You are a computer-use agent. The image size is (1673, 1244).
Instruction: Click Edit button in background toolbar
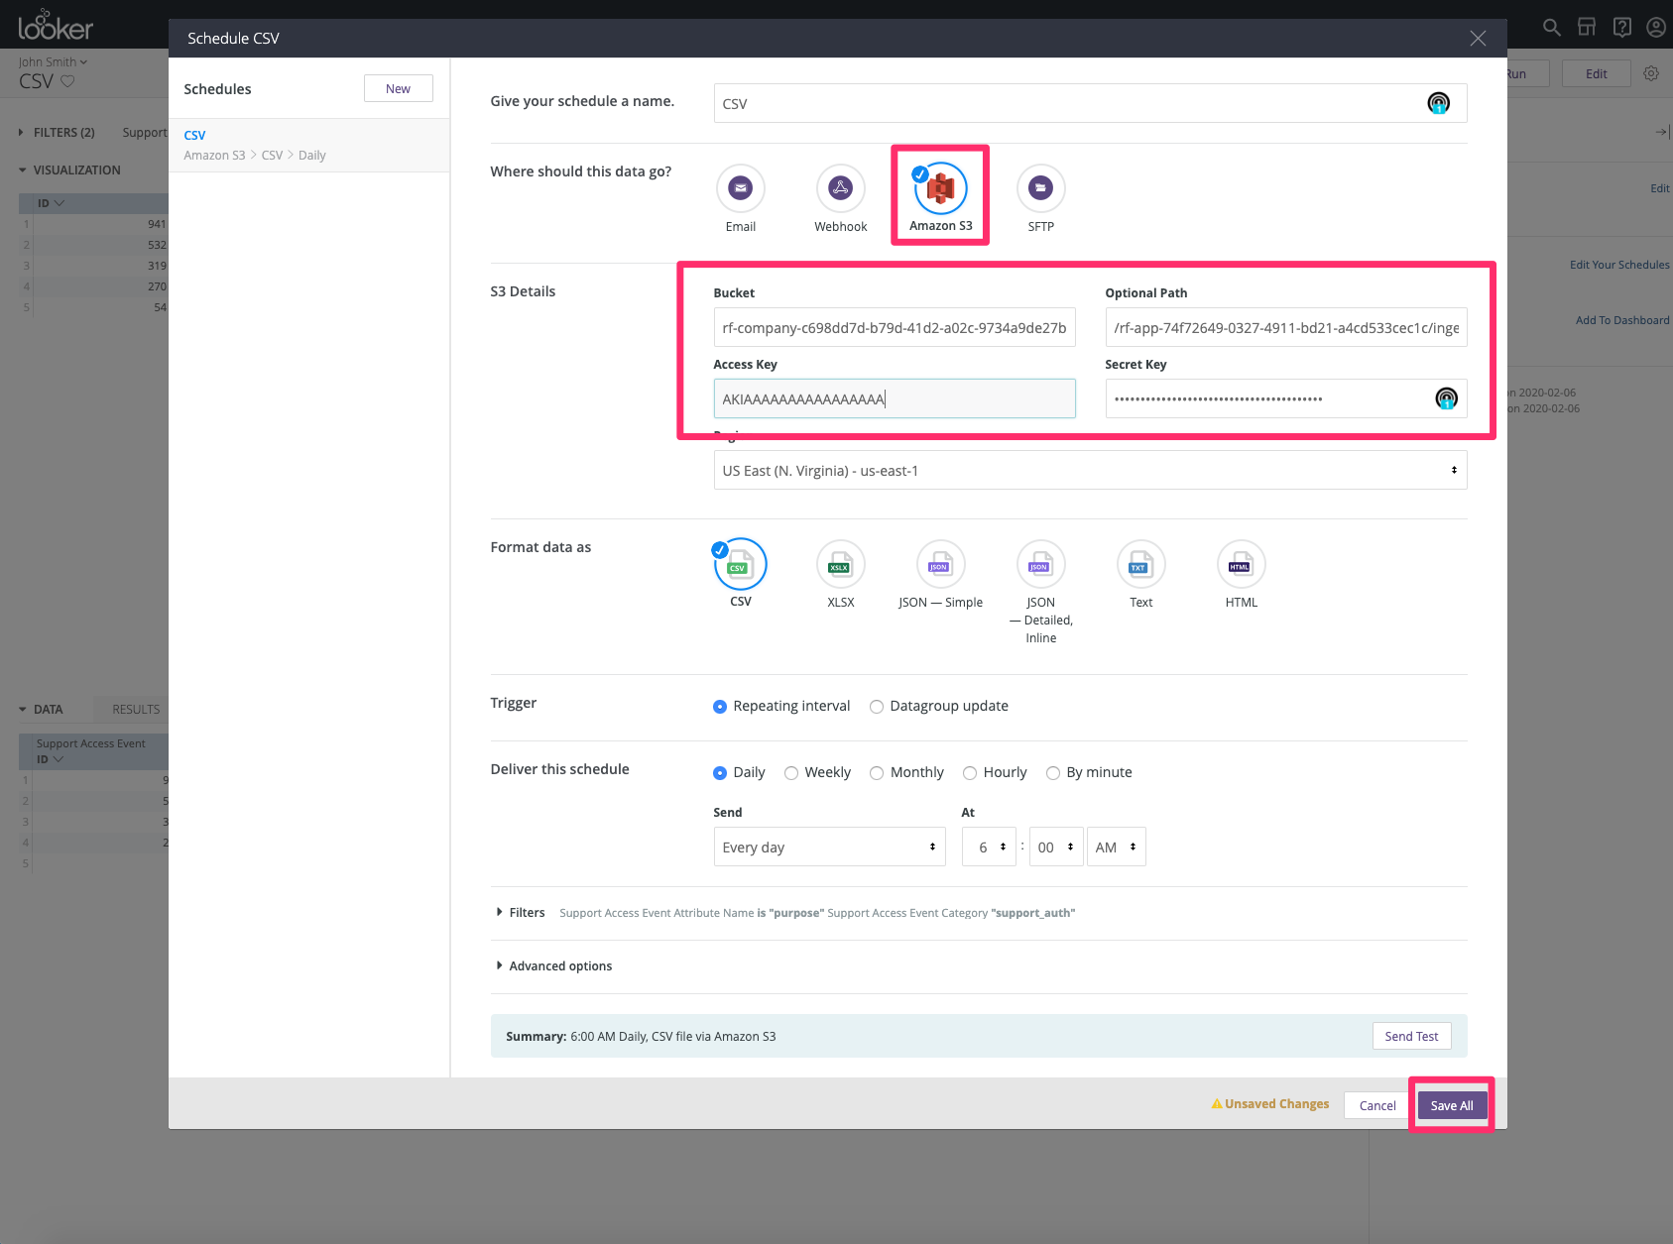[x=1596, y=73]
